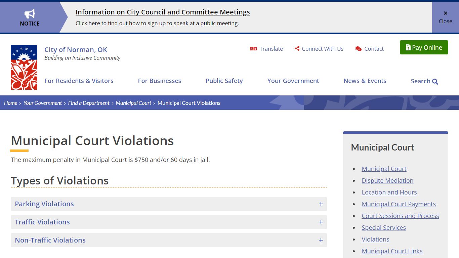Open the Violations sidebar link
The width and height of the screenshot is (459, 258).
point(375,240)
